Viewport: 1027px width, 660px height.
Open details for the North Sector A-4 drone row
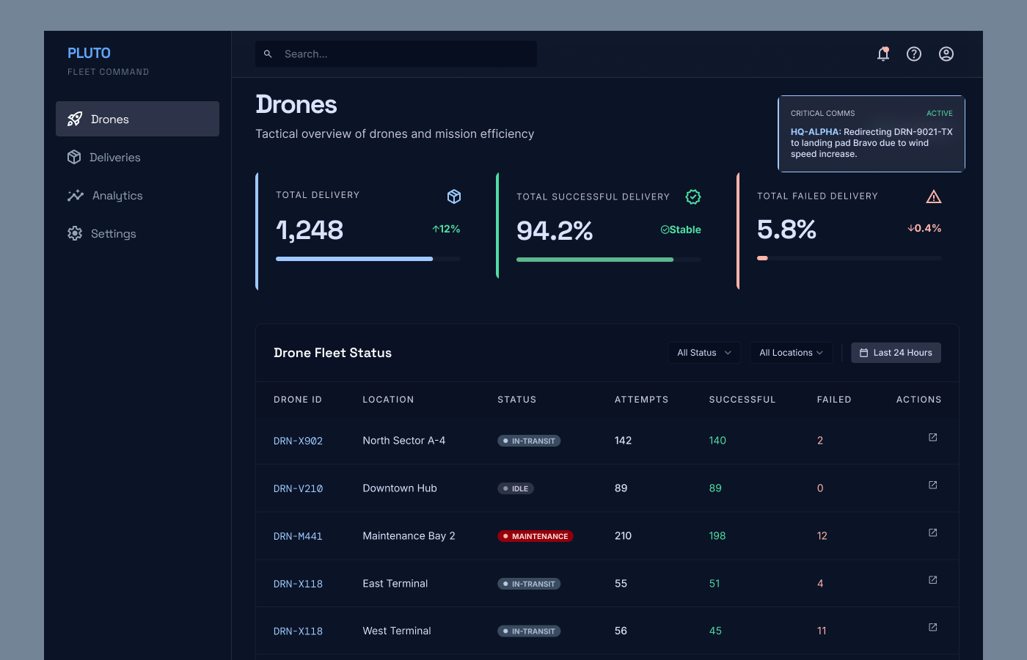point(933,438)
